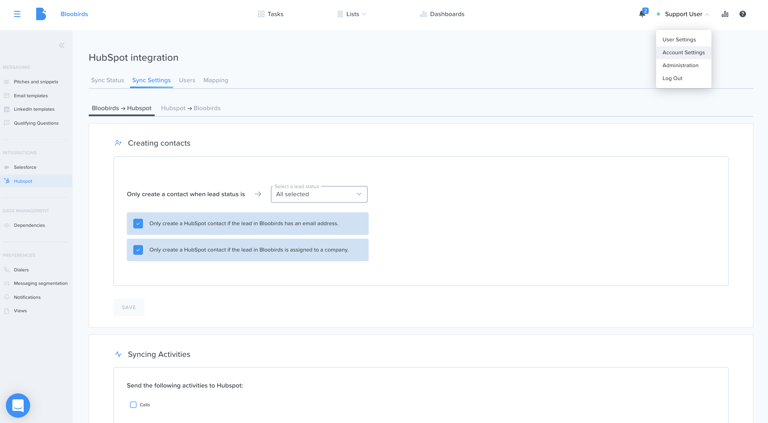Open the Users tab
This screenshot has height=423, width=768.
point(187,80)
